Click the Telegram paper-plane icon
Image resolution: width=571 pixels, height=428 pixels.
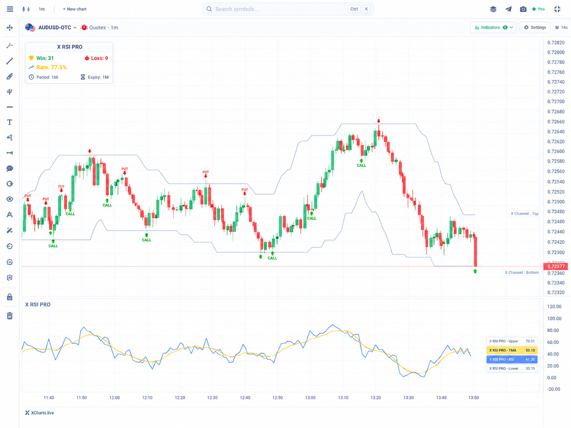point(509,9)
